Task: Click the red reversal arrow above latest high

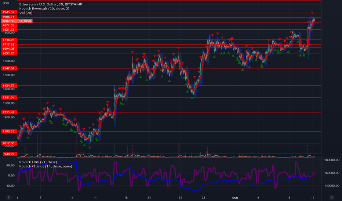Action: (312, 13)
